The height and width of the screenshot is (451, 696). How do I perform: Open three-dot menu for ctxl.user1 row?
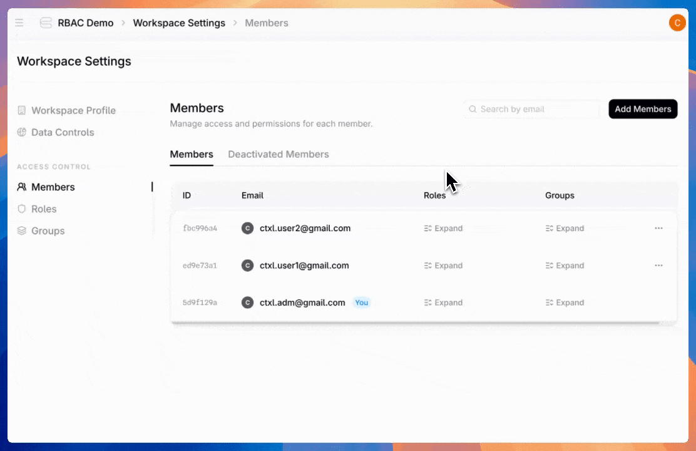click(x=658, y=266)
